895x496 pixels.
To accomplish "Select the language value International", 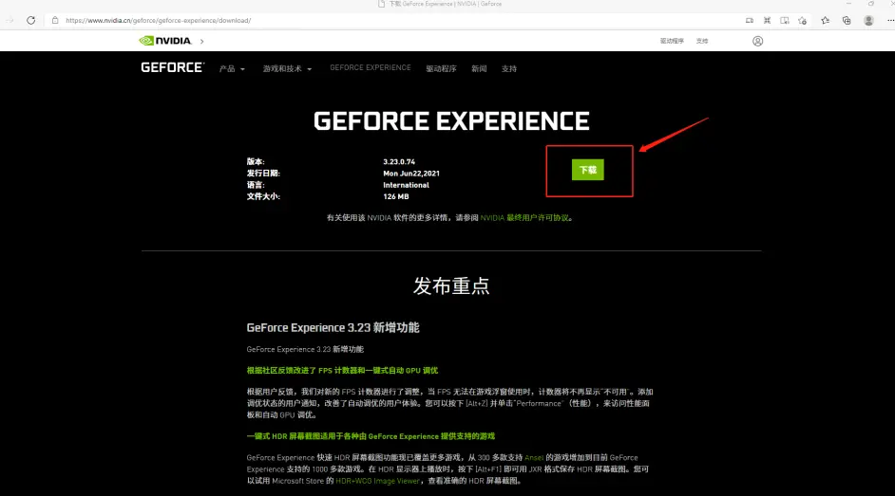I will (x=406, y=185).
